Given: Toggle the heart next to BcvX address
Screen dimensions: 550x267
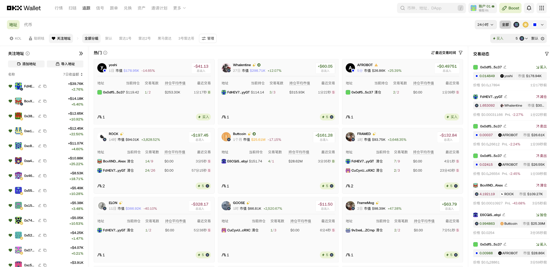Looking at the screenshot, I should tap(10, 101).
